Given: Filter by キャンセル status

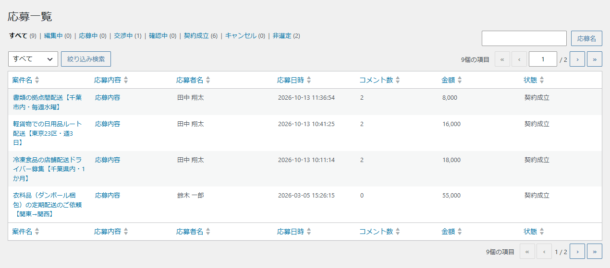Looking at the screenshot, I should [x=245, y=35].
